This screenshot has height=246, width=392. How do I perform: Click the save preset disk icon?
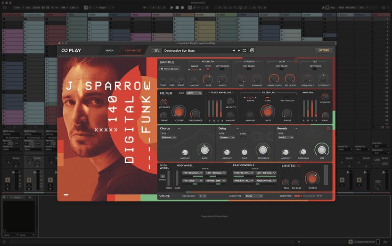click(252, 50)
